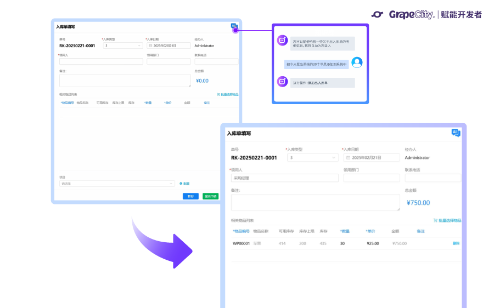Click the 配置 link next to the 项目 dropdown
The image size is (494, 308).
tap(187, 184)
